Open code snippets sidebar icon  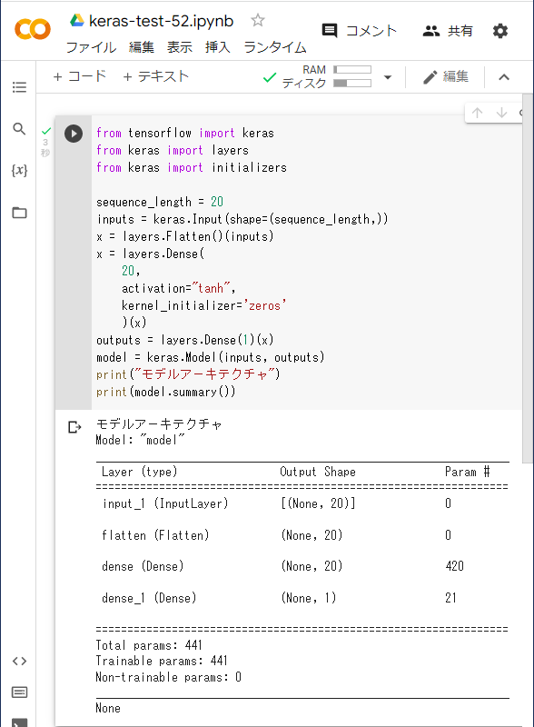coord(19,661)
